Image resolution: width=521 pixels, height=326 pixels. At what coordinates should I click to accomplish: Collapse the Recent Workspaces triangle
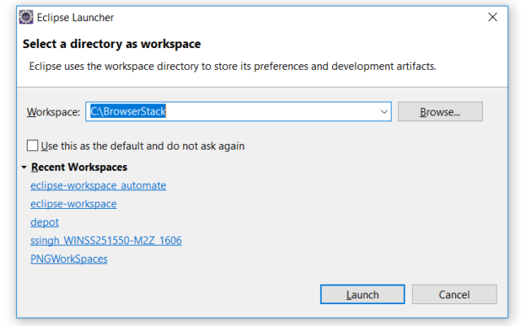click(x=24, y=167)
